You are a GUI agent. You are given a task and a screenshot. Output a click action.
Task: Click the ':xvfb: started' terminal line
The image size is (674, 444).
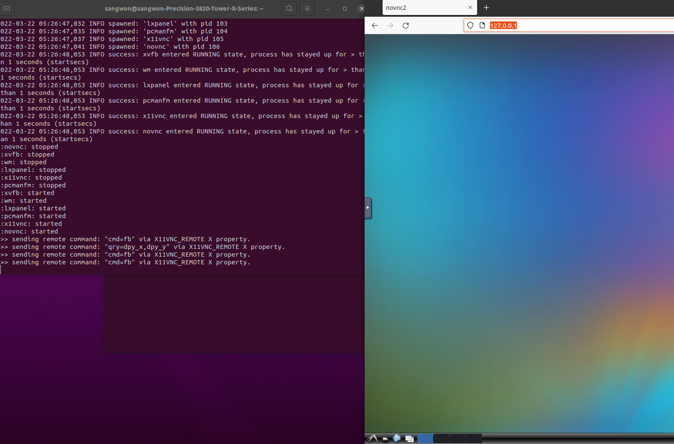[x=27, y=193]
